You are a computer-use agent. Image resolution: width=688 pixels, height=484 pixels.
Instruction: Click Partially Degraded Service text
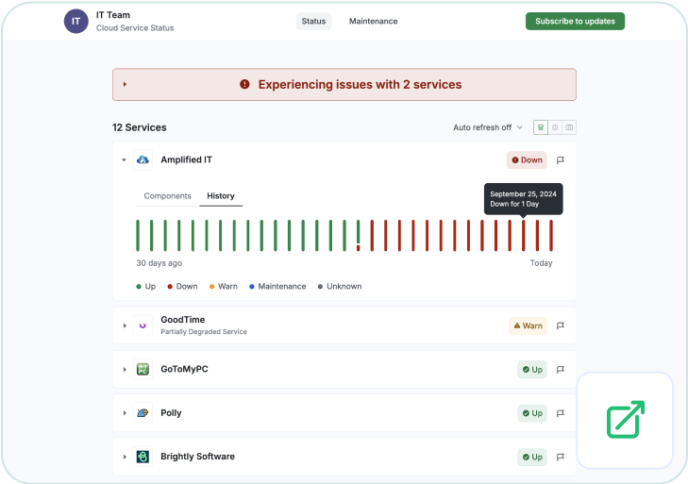coord(204,332)
